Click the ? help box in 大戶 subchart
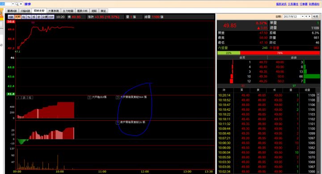The width and height of the screenshot is (322, 174). tap(18, 97)
